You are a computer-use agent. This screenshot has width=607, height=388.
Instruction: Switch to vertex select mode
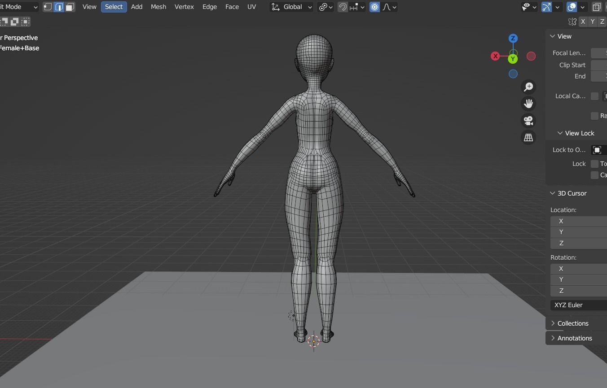[48, 7]
